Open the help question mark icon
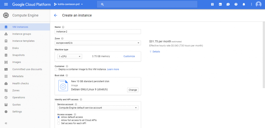Image resolution: width=265 pixels, height=128 pixels. coord(236,4)
